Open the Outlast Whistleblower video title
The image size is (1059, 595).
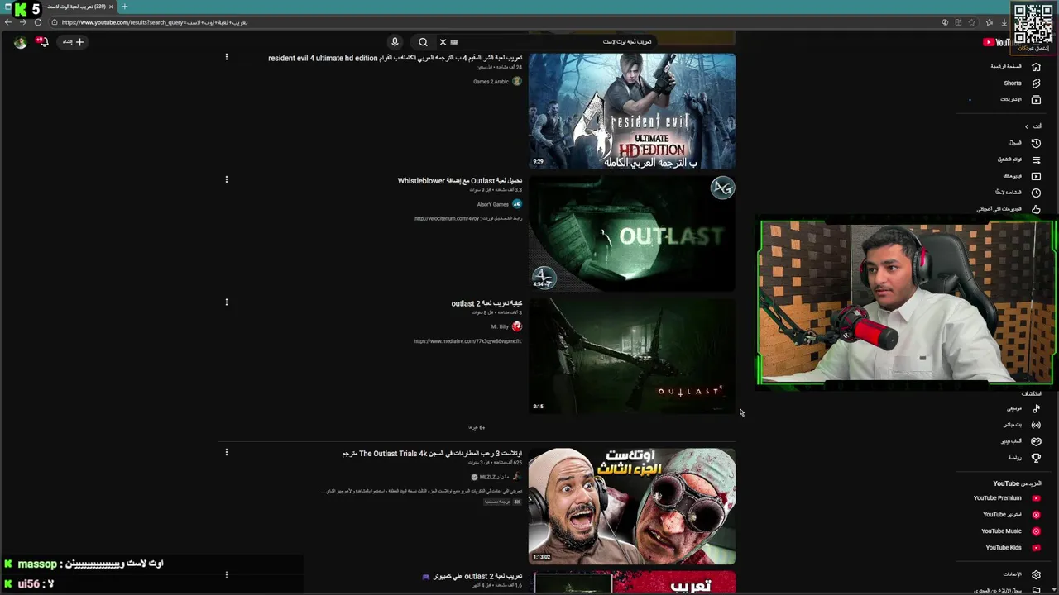[460, 180]
